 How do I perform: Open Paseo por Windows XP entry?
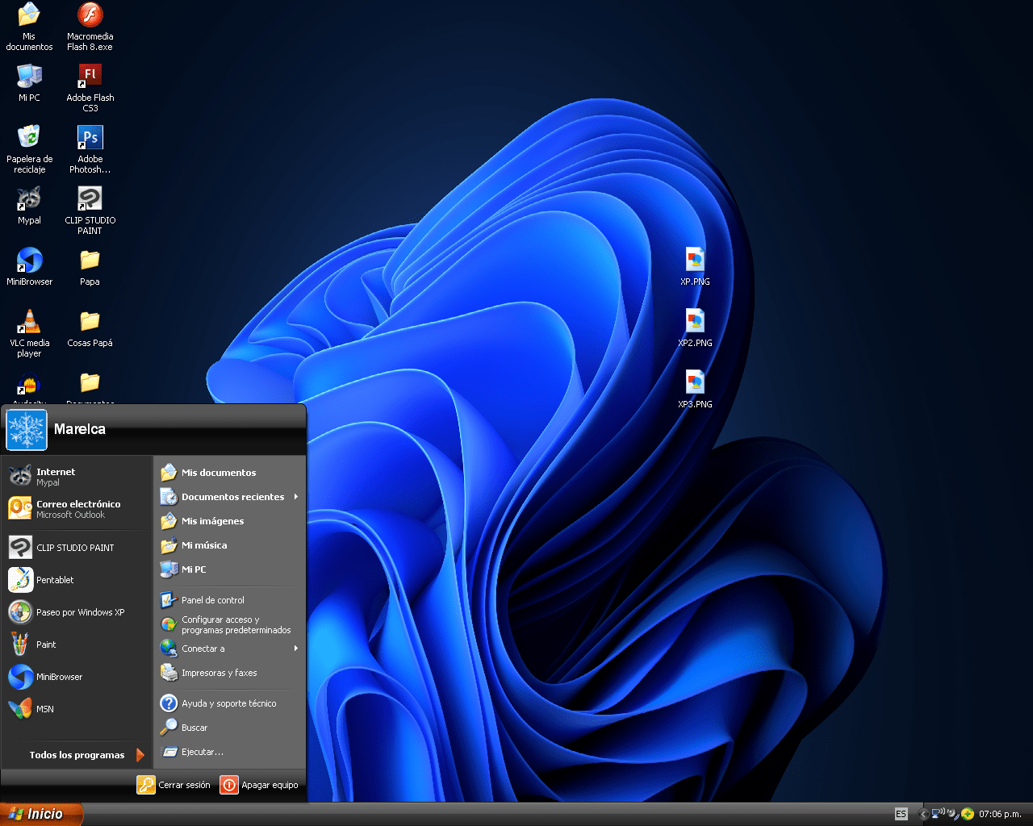click(80, 612)
